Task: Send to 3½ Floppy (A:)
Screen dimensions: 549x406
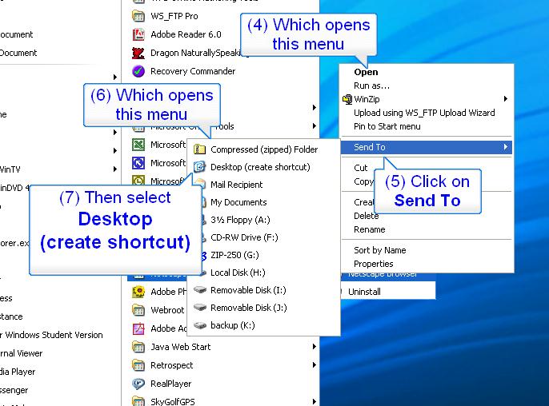Action: click(x=263, y=220)
